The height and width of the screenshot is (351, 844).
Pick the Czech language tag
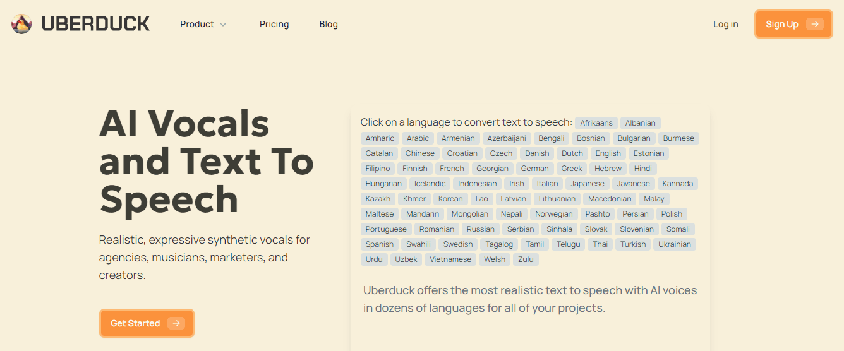click(x=501, y=153)
